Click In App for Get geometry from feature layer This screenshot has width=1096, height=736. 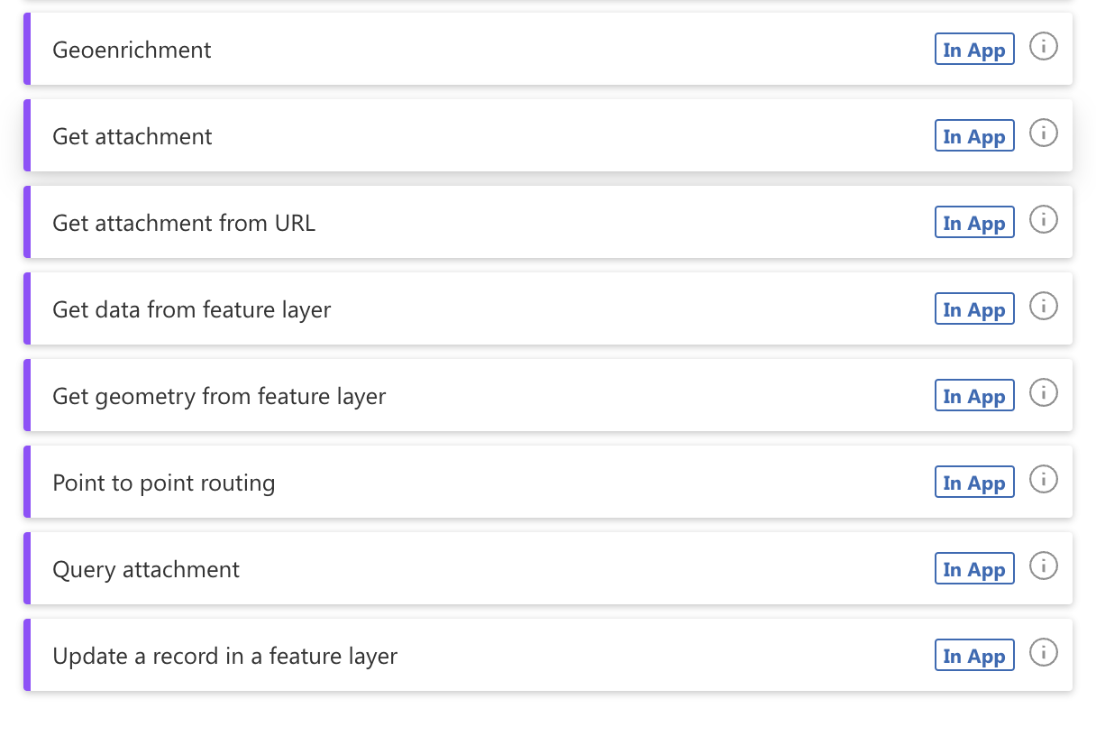pyautogui.click(x=974, y=395)
